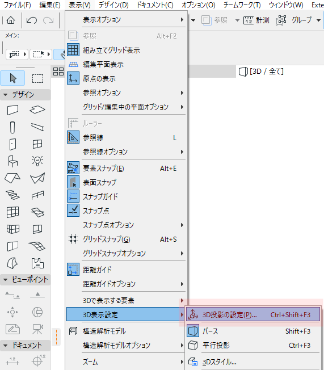This screenshot has width=324, height=370.
Task: Open the ファイル(F) menu
Action: tap(18, 5)
